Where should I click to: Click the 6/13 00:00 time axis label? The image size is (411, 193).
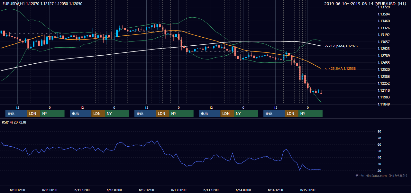coord(179,190)
